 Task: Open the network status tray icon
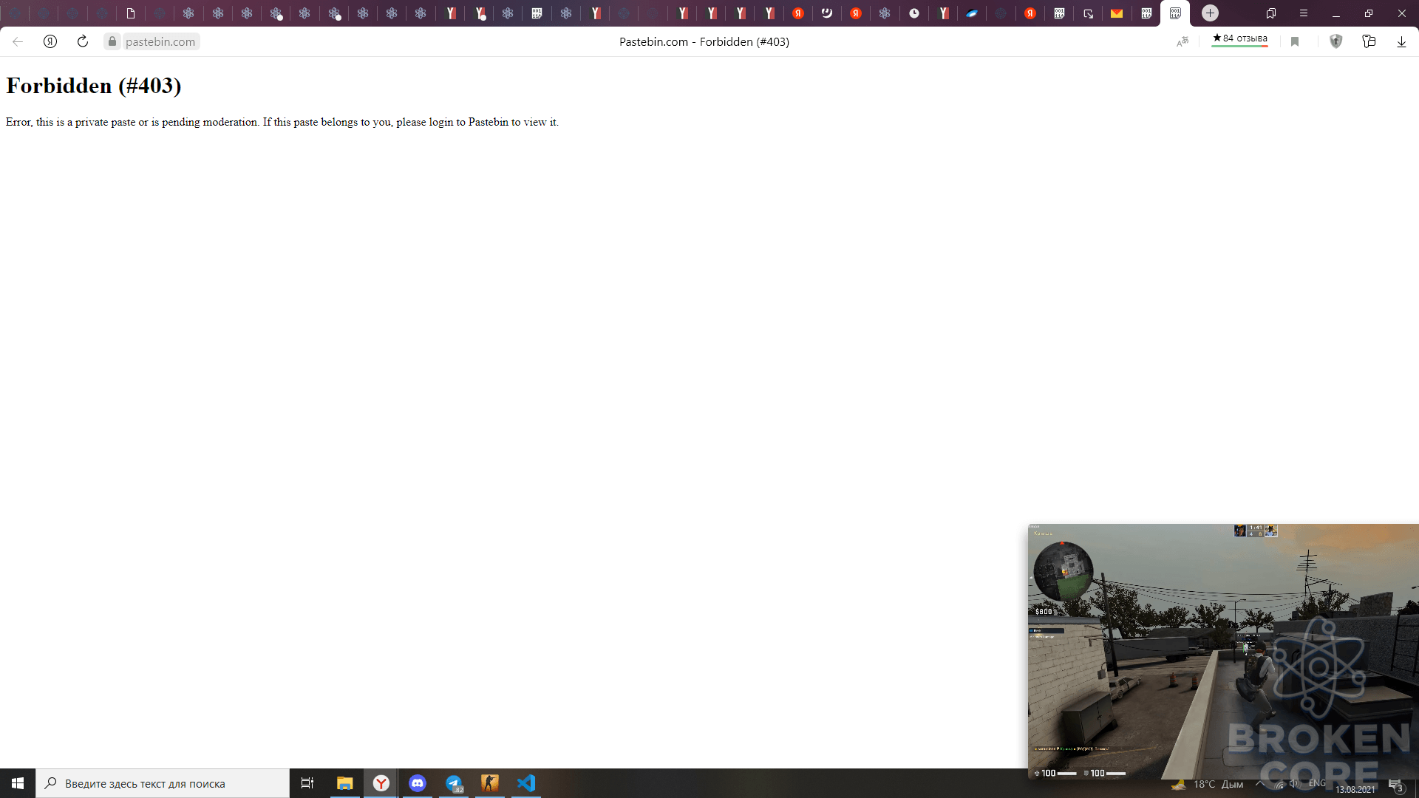[x=1279, y=784]
